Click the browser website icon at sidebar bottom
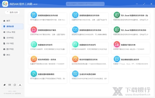155x98 pixels. point(5,85)
